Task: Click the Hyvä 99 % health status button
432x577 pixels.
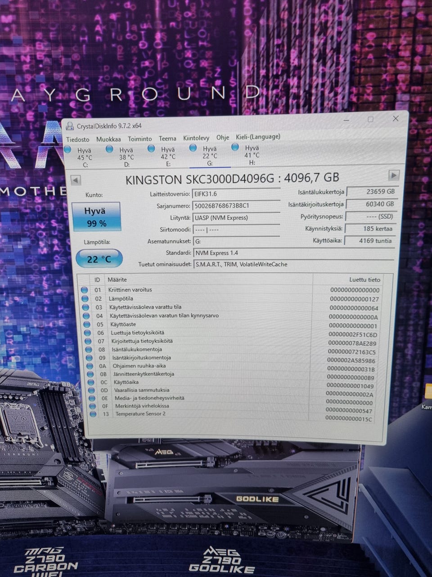Action: (x=96, y=217)
